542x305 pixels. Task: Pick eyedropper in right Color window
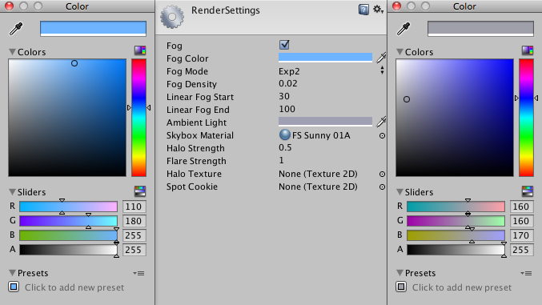click(x=403, y=29)
